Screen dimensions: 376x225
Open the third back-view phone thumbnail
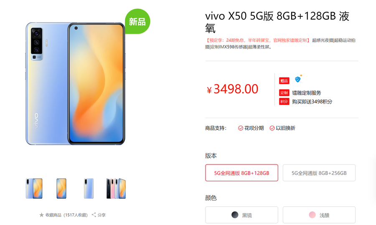pos(89,188)
